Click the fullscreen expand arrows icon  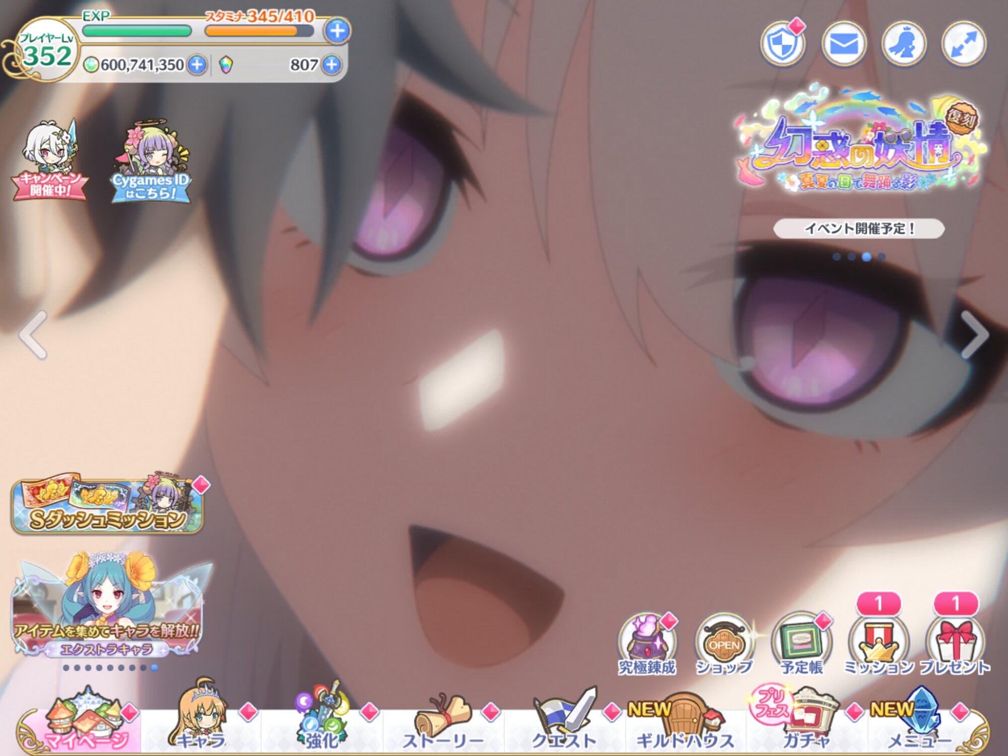964,44
